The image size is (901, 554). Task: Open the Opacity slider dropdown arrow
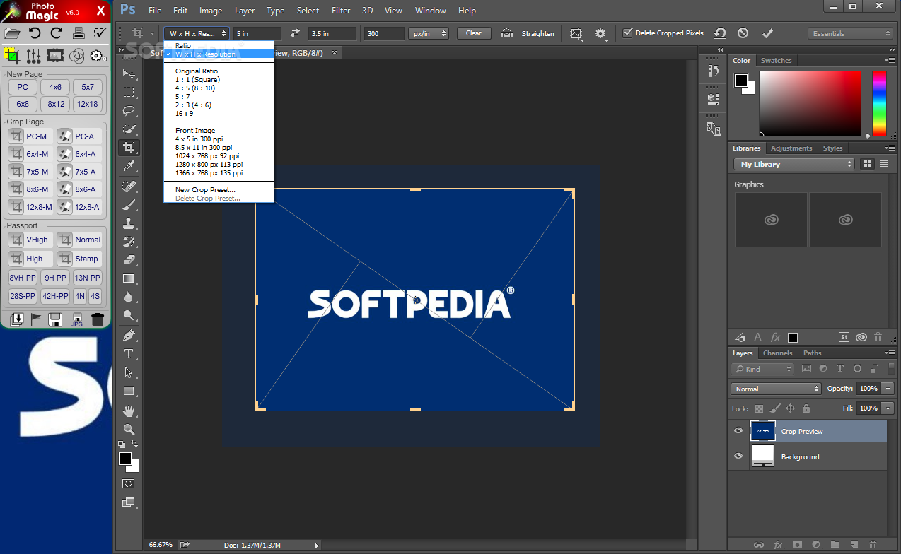coord(888,389)
